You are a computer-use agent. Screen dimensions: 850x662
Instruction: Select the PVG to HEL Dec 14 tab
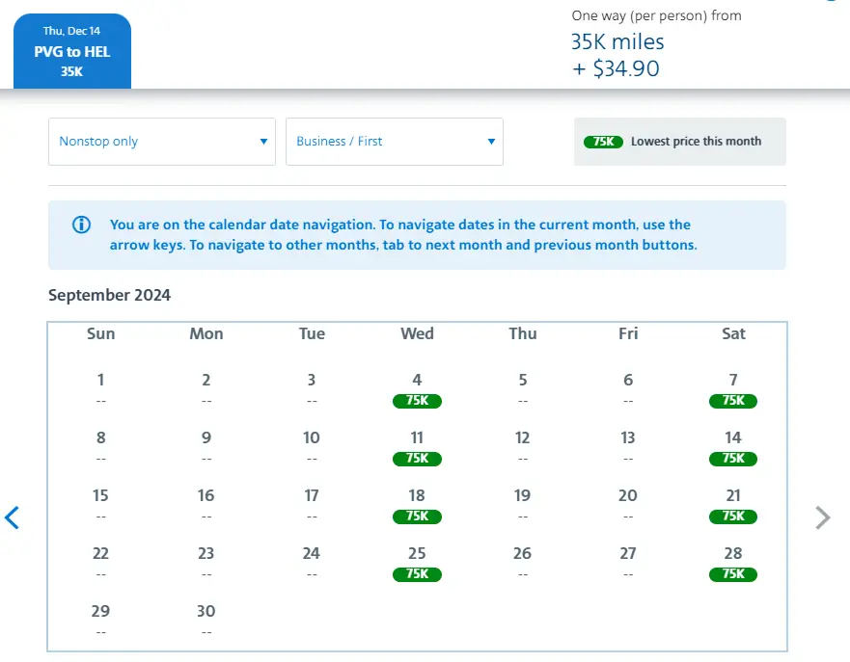72,51
